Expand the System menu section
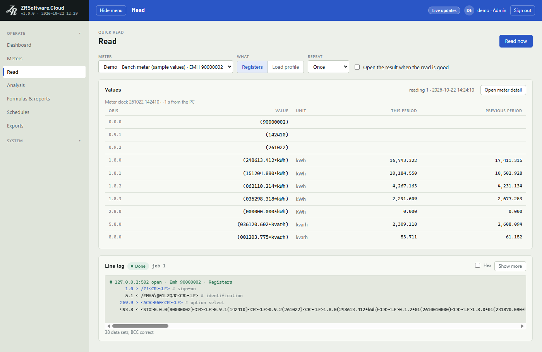542x352 pixels. click(x=44, y=141)
